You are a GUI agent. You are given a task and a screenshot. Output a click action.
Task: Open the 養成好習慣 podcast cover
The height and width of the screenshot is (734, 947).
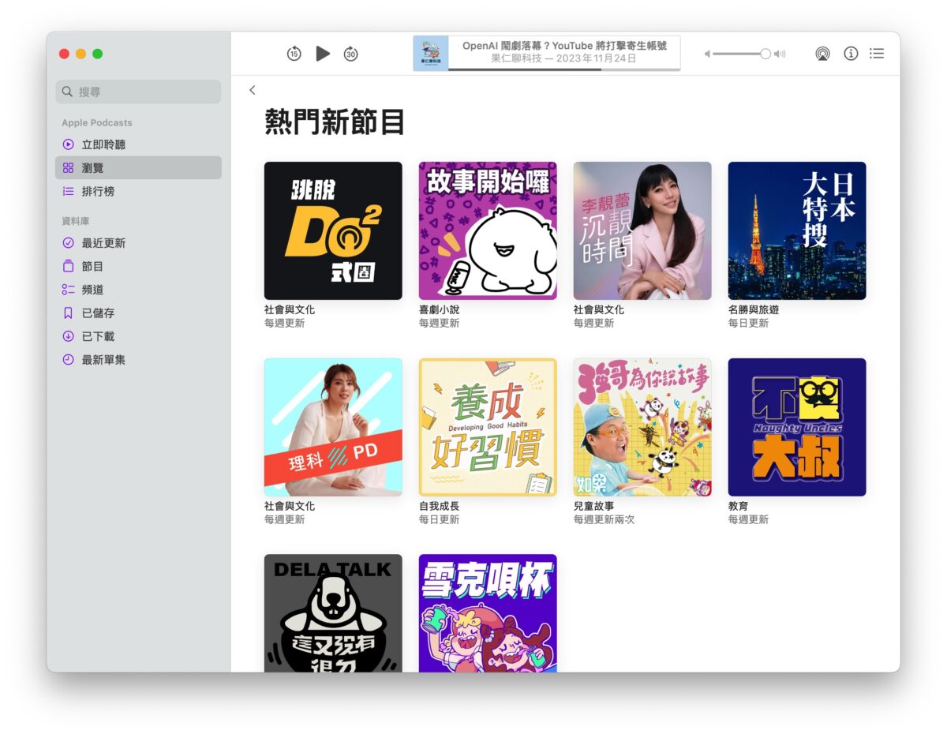[488, 427]
